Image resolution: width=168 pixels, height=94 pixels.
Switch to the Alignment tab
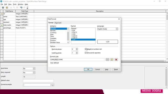(58, 23)
